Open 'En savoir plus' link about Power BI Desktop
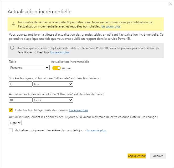Image resolution: width=174 pixels, height=168 pixels. pos(60,52)
